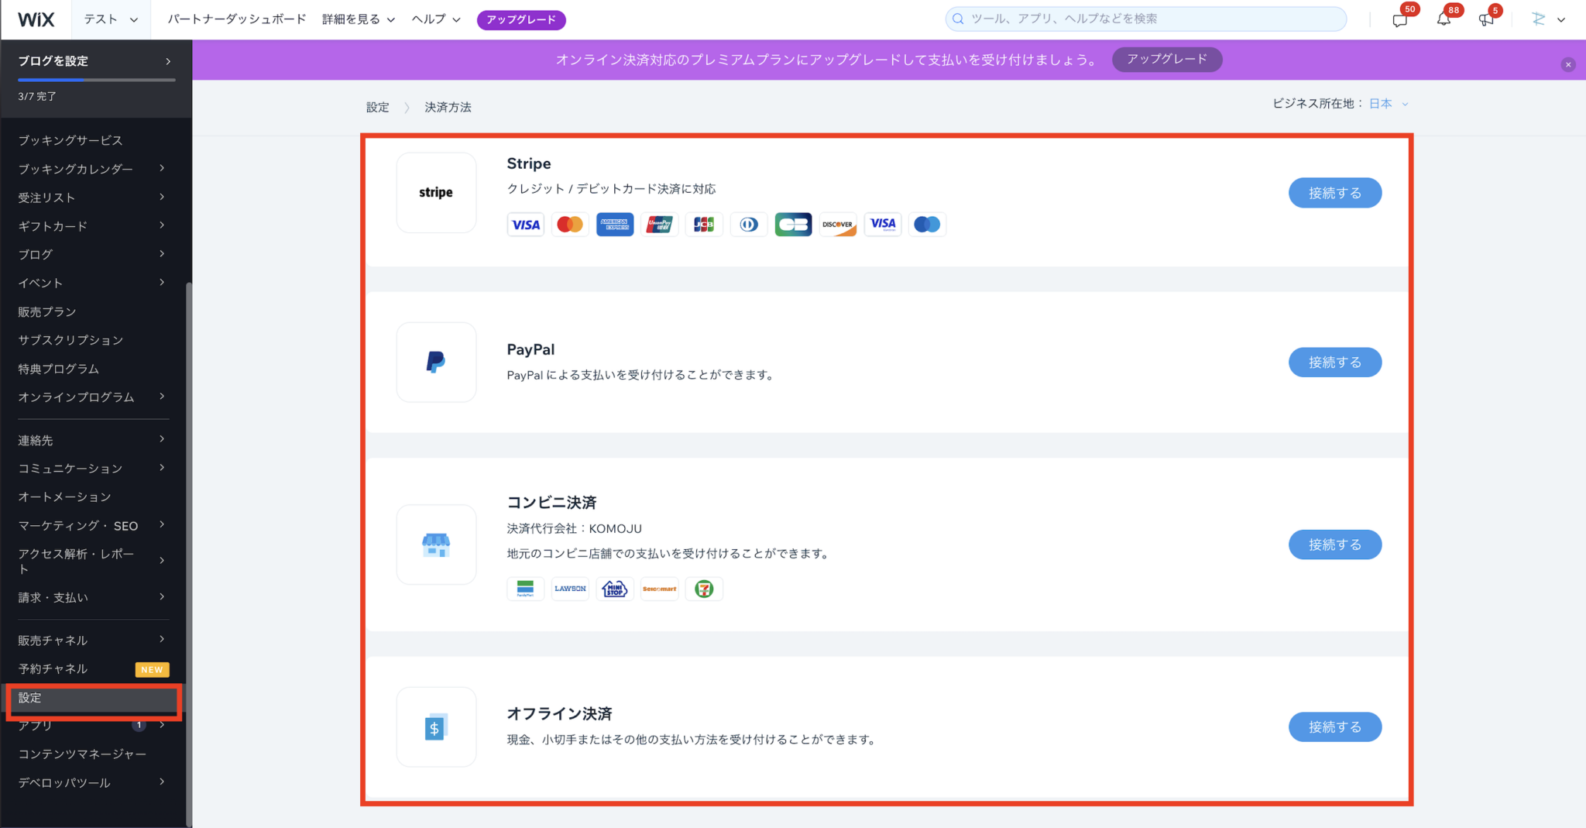This screenshot has width=1586, height=828.
Task: Click the VISA card icon under Stripe
Action: point(525,224)
